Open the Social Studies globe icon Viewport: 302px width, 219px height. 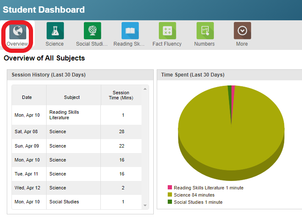[x=92, y=31]
